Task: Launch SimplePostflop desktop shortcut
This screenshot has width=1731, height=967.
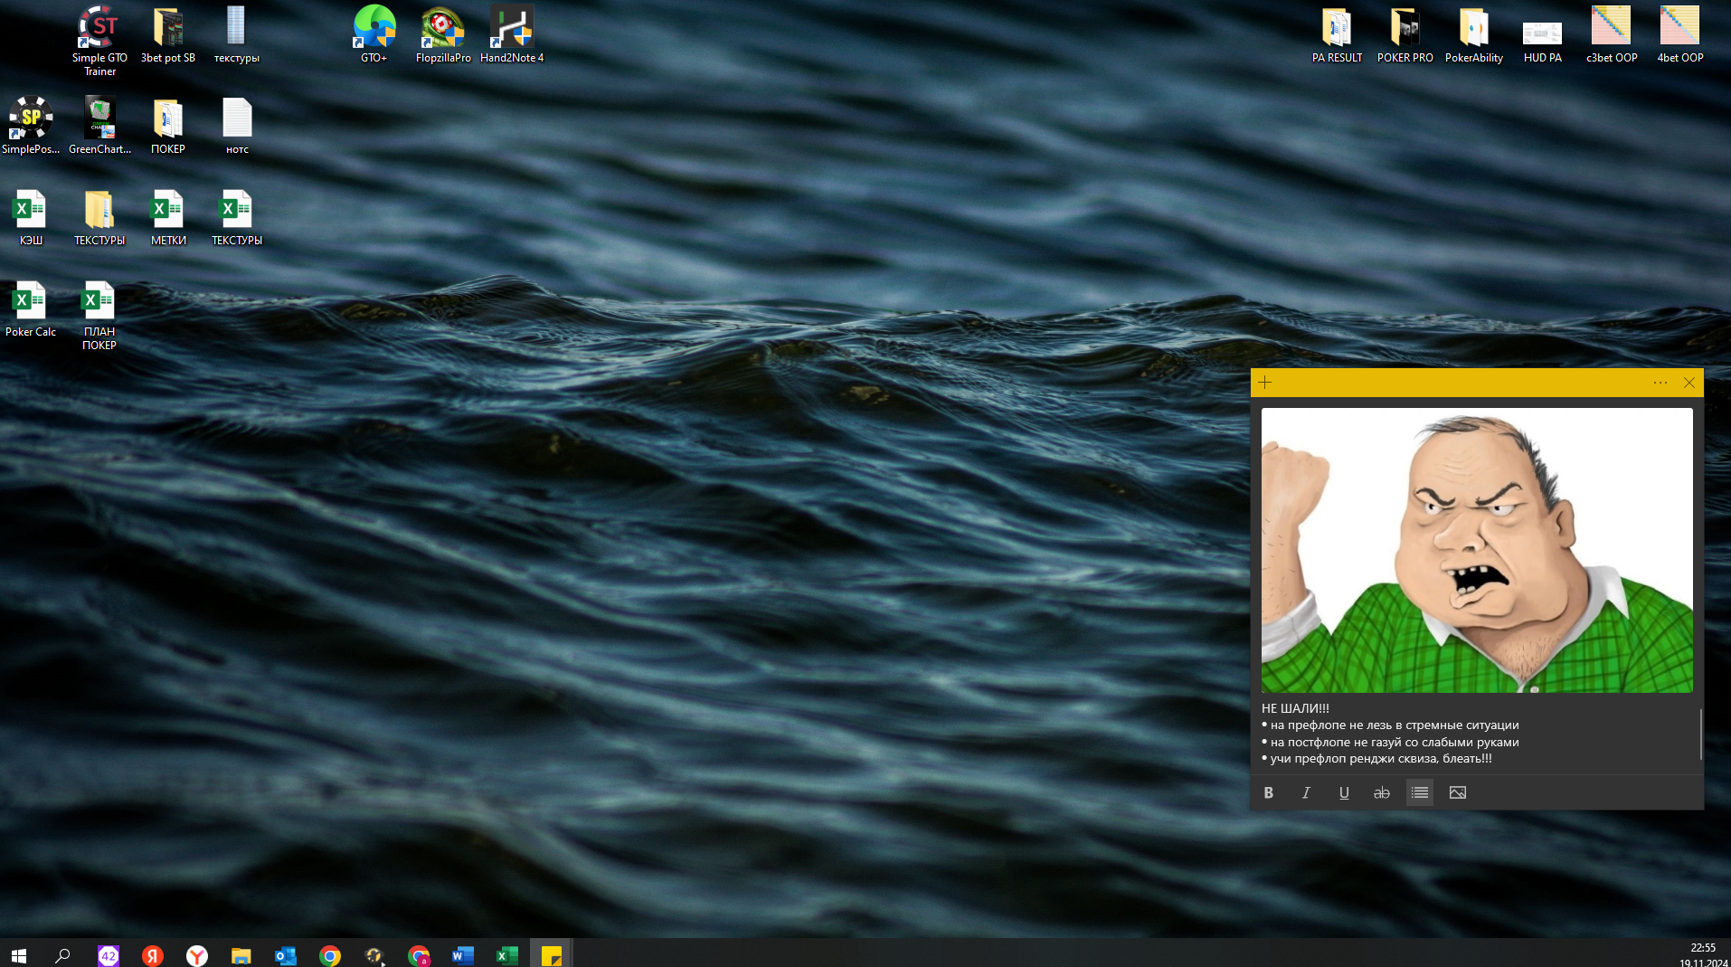Action: click(x=31, y=126)
